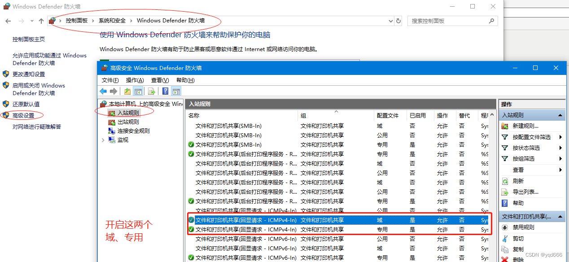Expand the 监视 tree node arrow

pyautogui.click(x=103, y=140)
